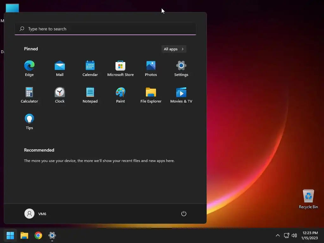Select the Recycle Bin desktop icon

click(x=308, y=199)
